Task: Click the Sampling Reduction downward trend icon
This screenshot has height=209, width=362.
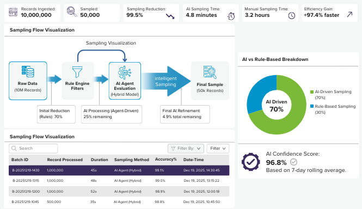Action: coord(170,16)
